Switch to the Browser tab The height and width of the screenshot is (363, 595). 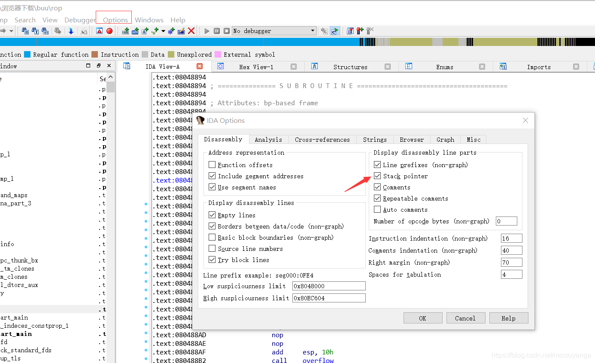pyautogui.click(x=412, y=139)
